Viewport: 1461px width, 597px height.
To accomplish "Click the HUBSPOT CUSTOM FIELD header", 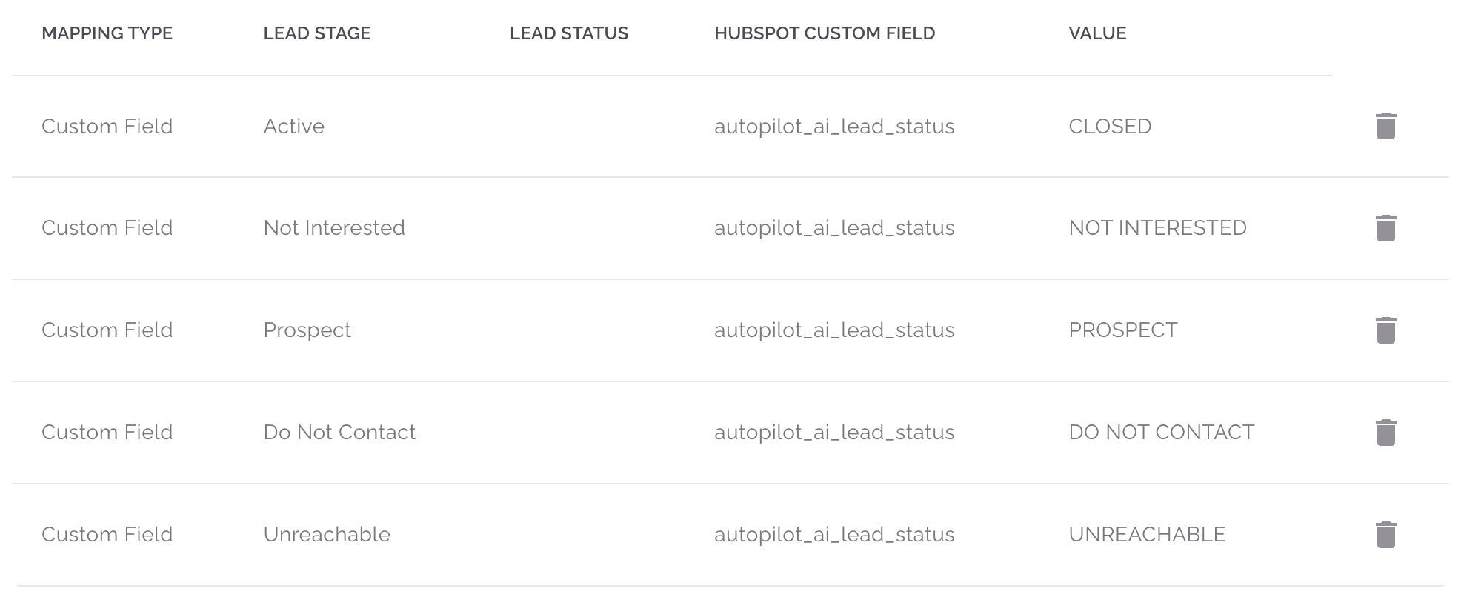I will point(825,33).
